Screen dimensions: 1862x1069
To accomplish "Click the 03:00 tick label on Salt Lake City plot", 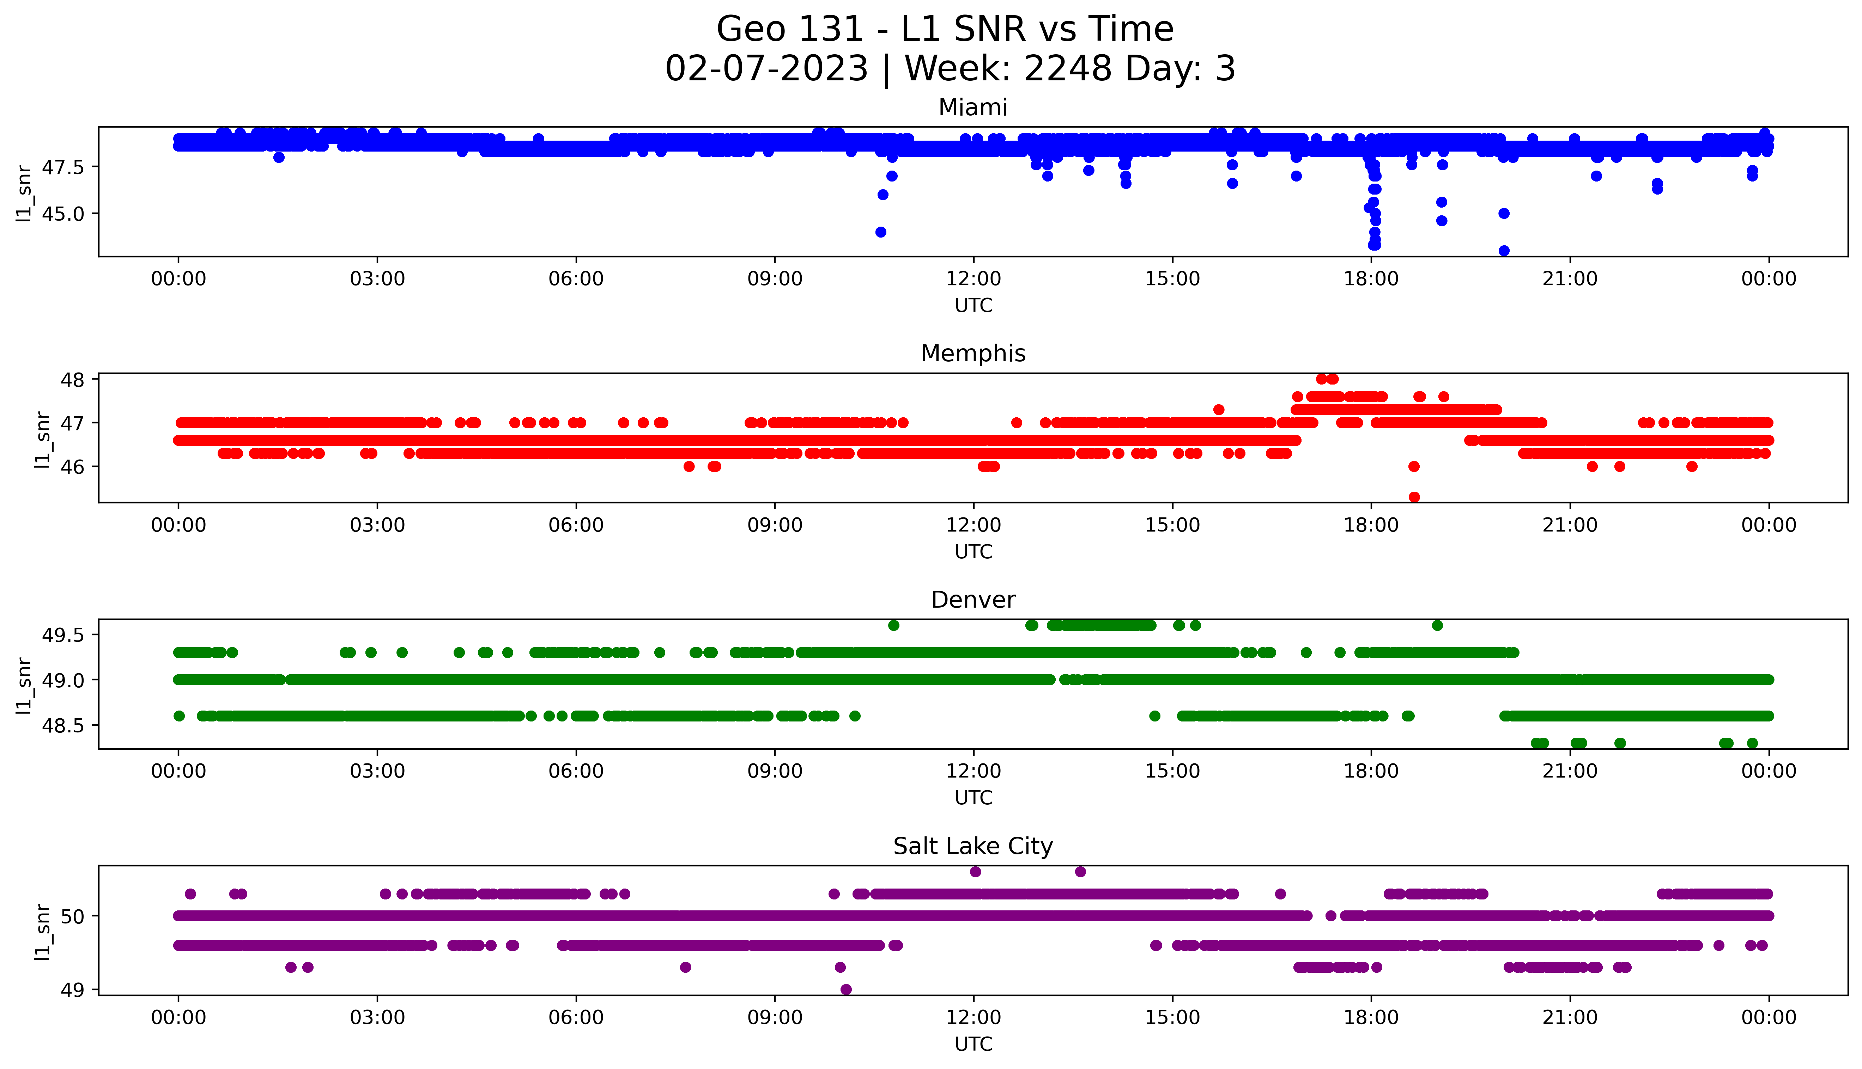I will point(377,1018).
